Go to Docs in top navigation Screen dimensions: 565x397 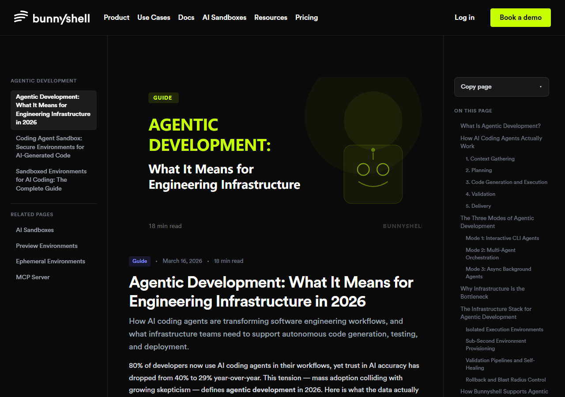point(186,18)
